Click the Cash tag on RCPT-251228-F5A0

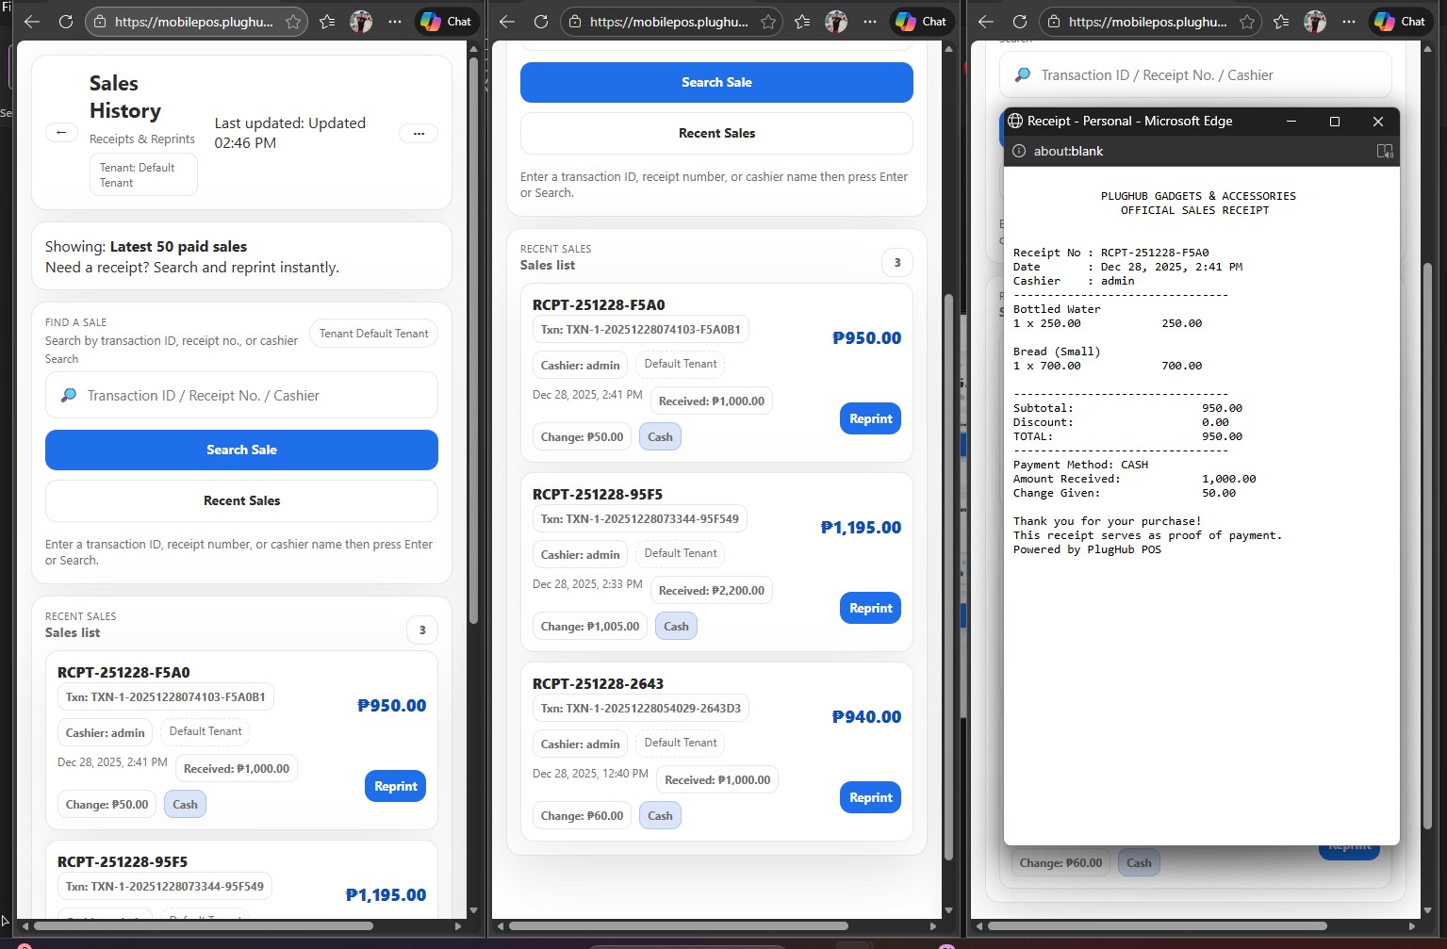[x=185, y=804]
